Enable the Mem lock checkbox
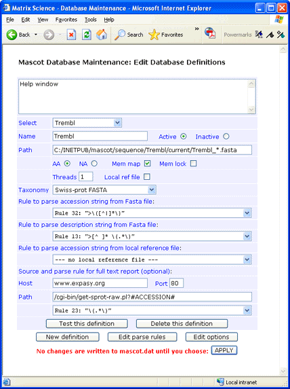Viewport: 290px width, 389px height. pyautogui.click(x=193, y=163)
